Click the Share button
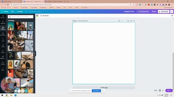Viewport: 174px width, 97px height. [154, 11]
